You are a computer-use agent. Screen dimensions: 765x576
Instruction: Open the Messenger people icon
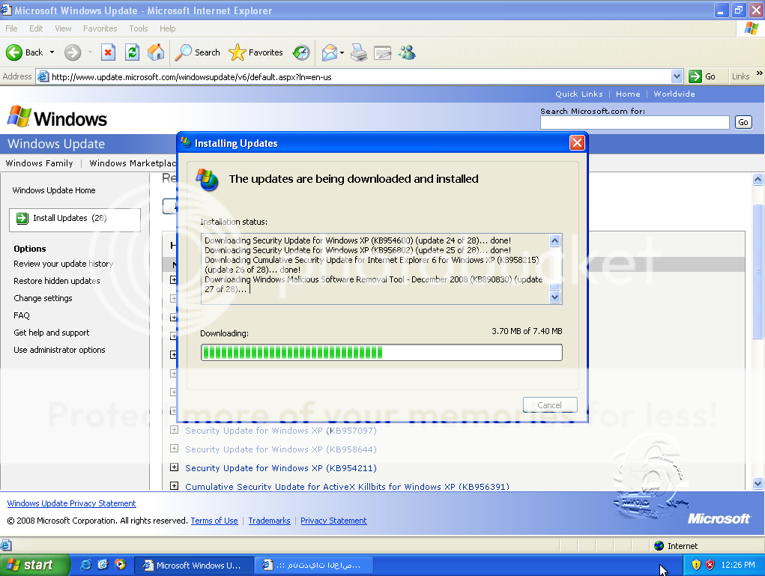click(x=407, y=52)
